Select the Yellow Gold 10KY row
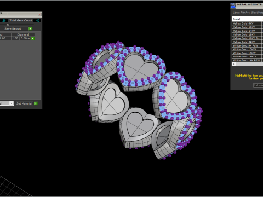This screenshot has height=197, width=263. 247,27
